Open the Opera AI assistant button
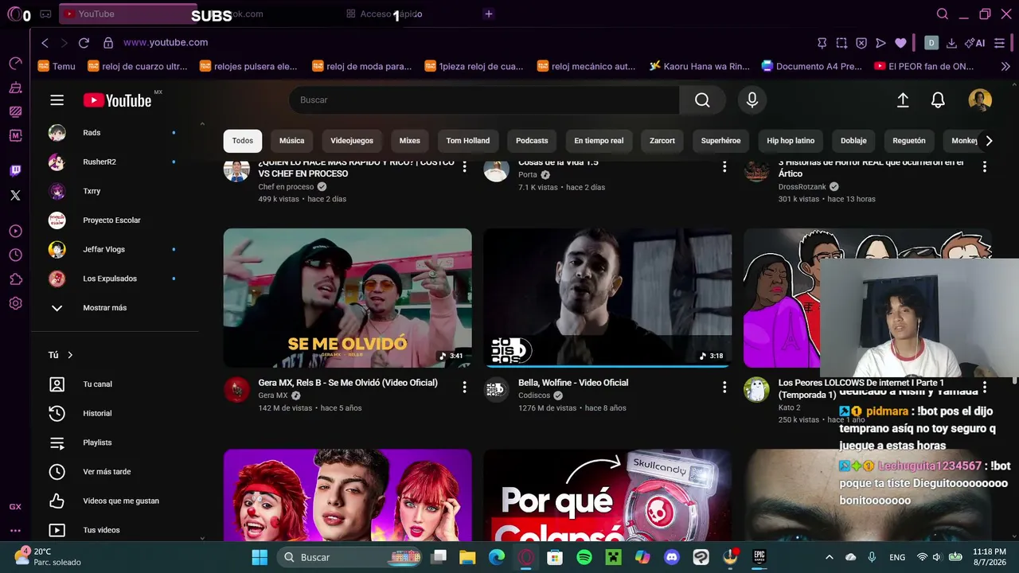 974,43
